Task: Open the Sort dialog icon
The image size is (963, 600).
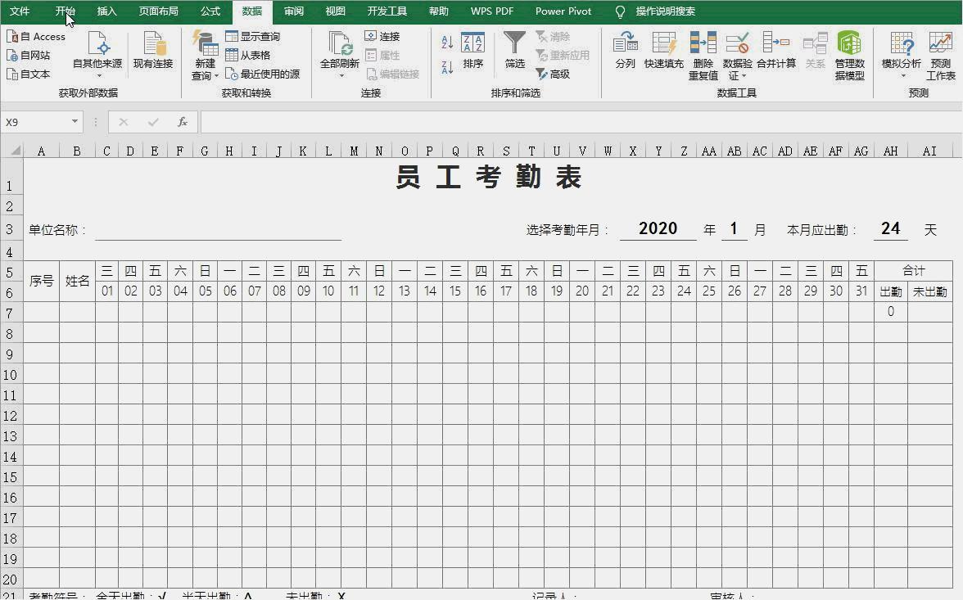Action: [473, 51]
